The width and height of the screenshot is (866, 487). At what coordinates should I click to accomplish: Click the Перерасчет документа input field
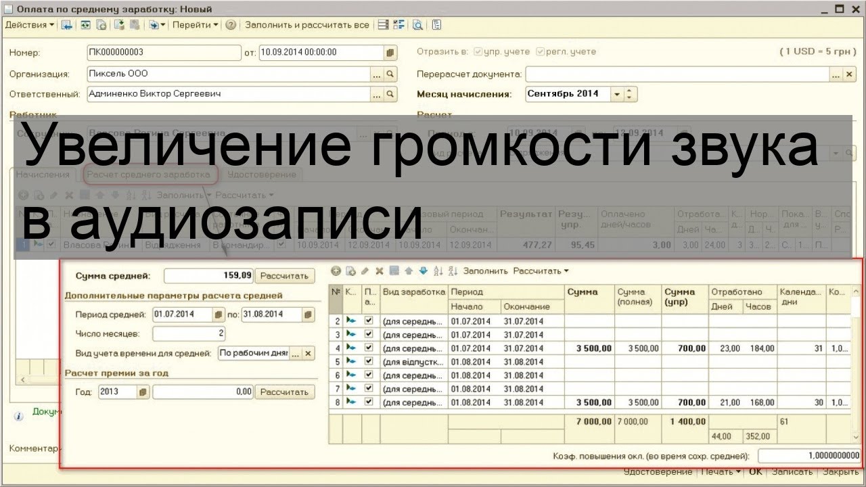click(677, 74)
